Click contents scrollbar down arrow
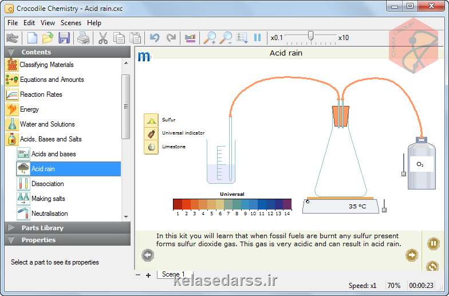This screenshot has height=296, width=449. click(x=126, y=216)
